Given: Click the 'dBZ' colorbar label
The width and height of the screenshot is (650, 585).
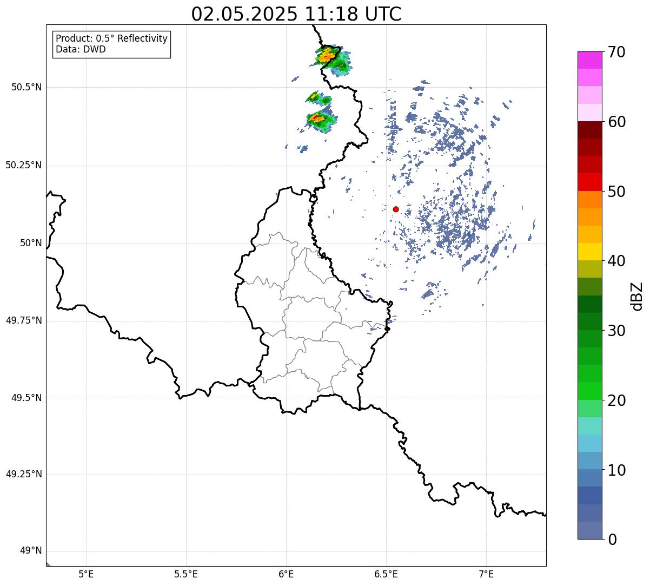Looking at the screenshot, I should coord(637,296).
